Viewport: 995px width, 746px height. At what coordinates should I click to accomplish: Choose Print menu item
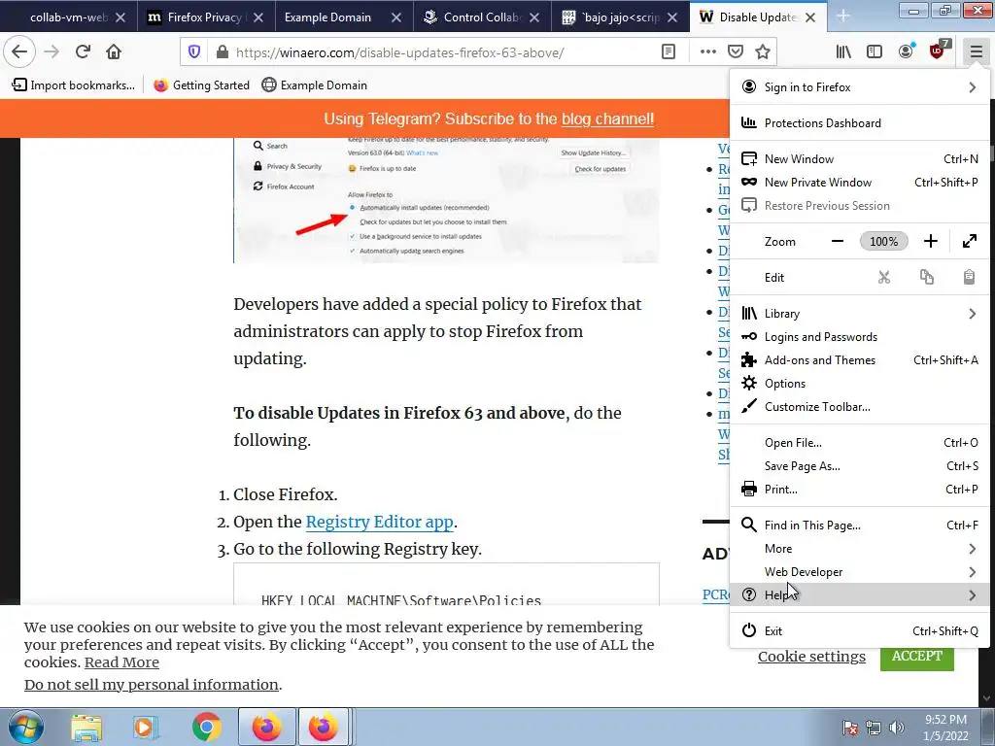pyautogui.click(x=860, y=490)
